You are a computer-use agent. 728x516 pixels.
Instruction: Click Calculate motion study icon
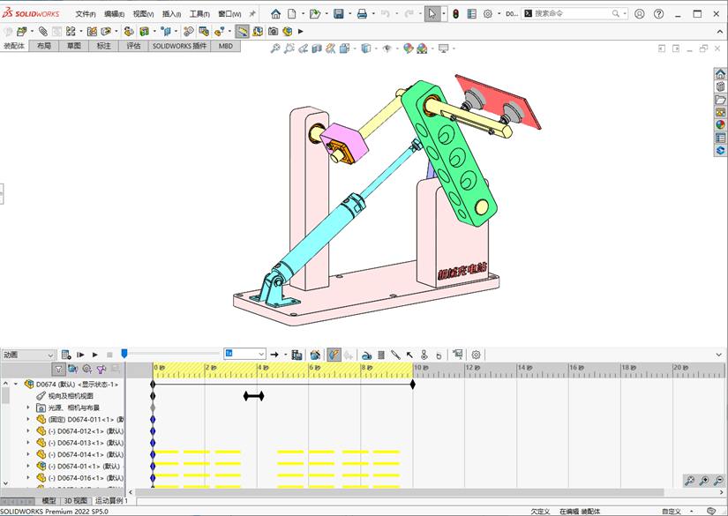66,355
